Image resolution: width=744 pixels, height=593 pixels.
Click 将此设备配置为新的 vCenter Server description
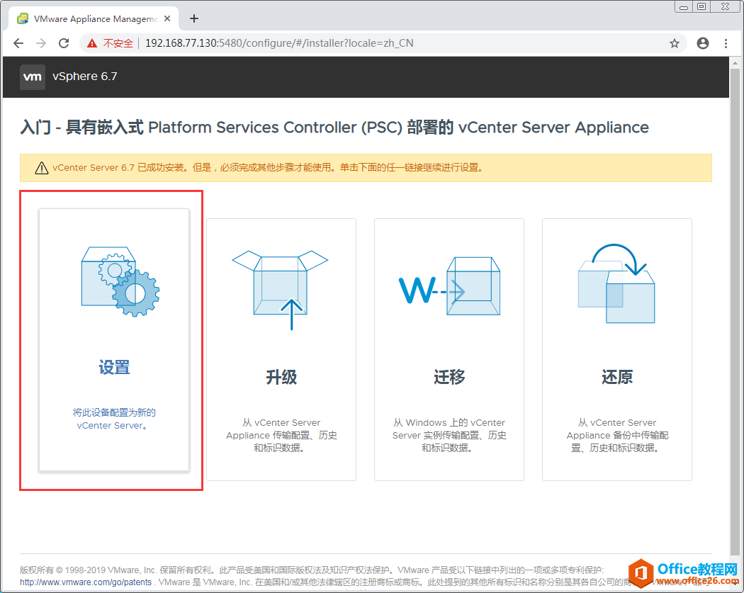pos(114,419)
